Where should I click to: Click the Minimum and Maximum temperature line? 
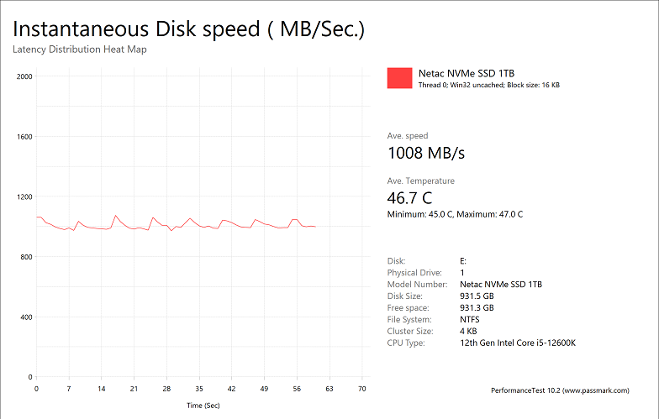point(455,214)
